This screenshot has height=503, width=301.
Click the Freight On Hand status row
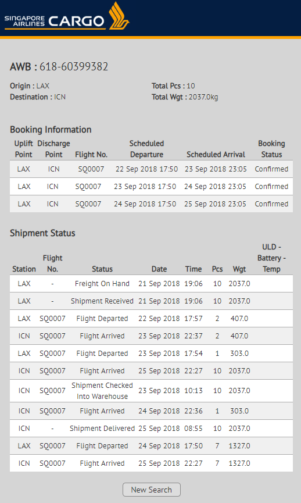[151, 284]
